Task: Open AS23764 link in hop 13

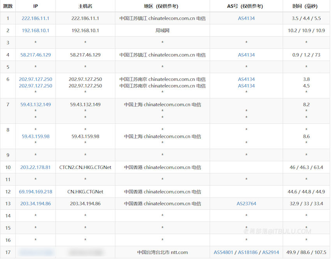Action: coord(246,203)
